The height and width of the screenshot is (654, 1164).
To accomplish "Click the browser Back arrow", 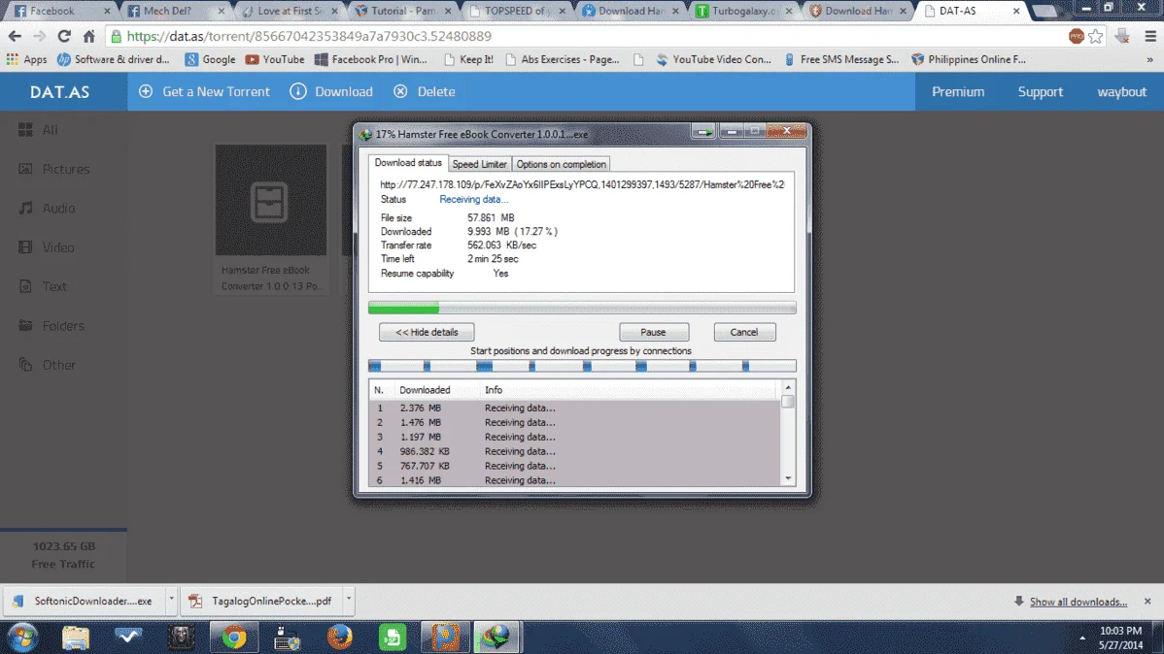I will 15,36.
